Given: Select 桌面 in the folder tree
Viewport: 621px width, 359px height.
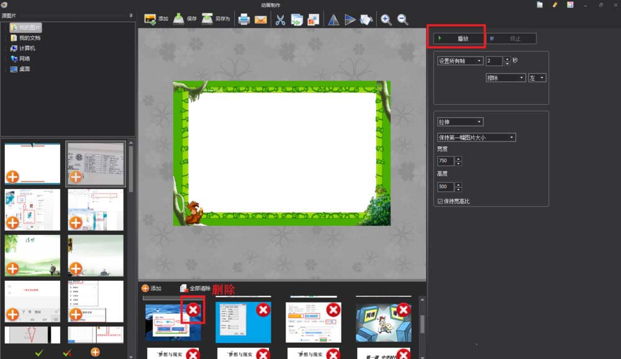Looking at the screenshot, I should 20,69.
